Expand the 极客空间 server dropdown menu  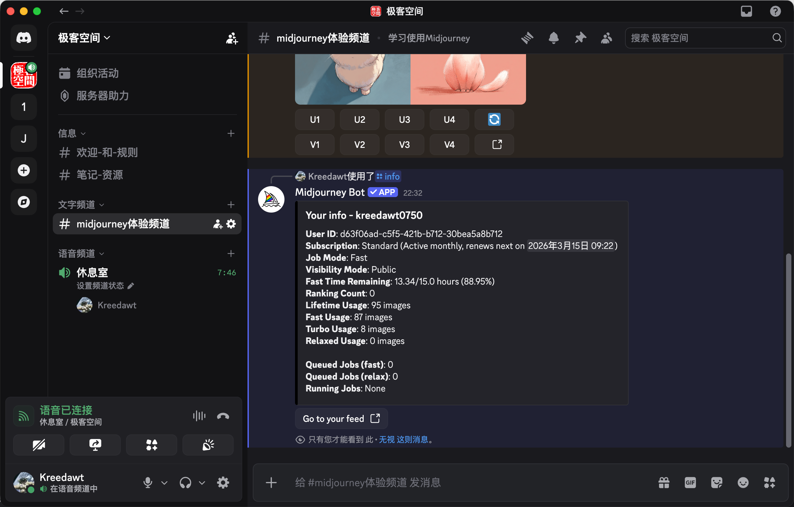tap(84, 38)
